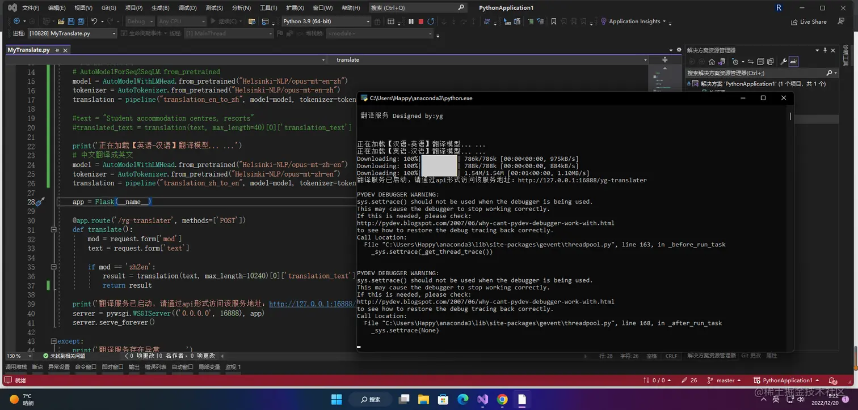
Task: Click the send feedback icon beside Live Share
Action: [840, 21]
